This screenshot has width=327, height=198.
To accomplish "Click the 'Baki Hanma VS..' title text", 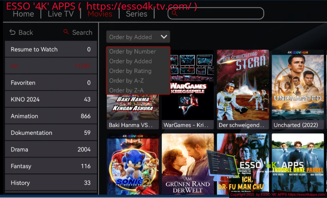I will (x=131, y=125).
